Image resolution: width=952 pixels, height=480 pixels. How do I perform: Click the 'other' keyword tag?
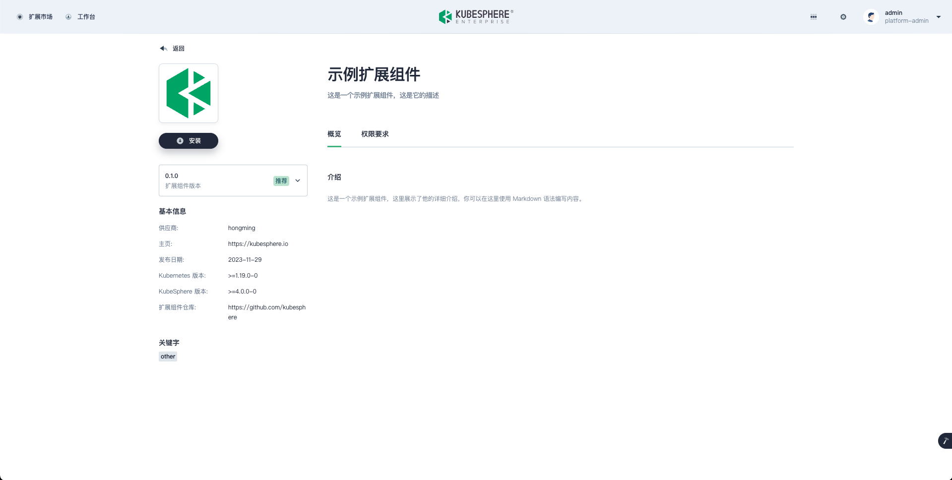point(168,356)
